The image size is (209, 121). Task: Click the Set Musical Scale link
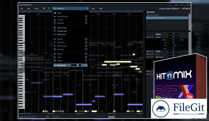point(25,113)
